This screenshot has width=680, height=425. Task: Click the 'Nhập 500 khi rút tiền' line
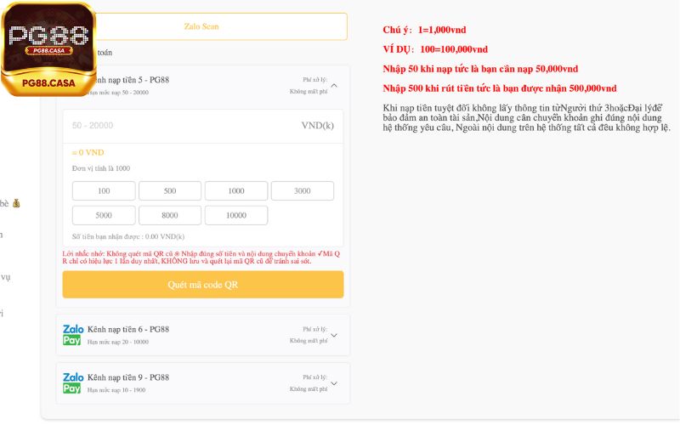pos(500,88)
